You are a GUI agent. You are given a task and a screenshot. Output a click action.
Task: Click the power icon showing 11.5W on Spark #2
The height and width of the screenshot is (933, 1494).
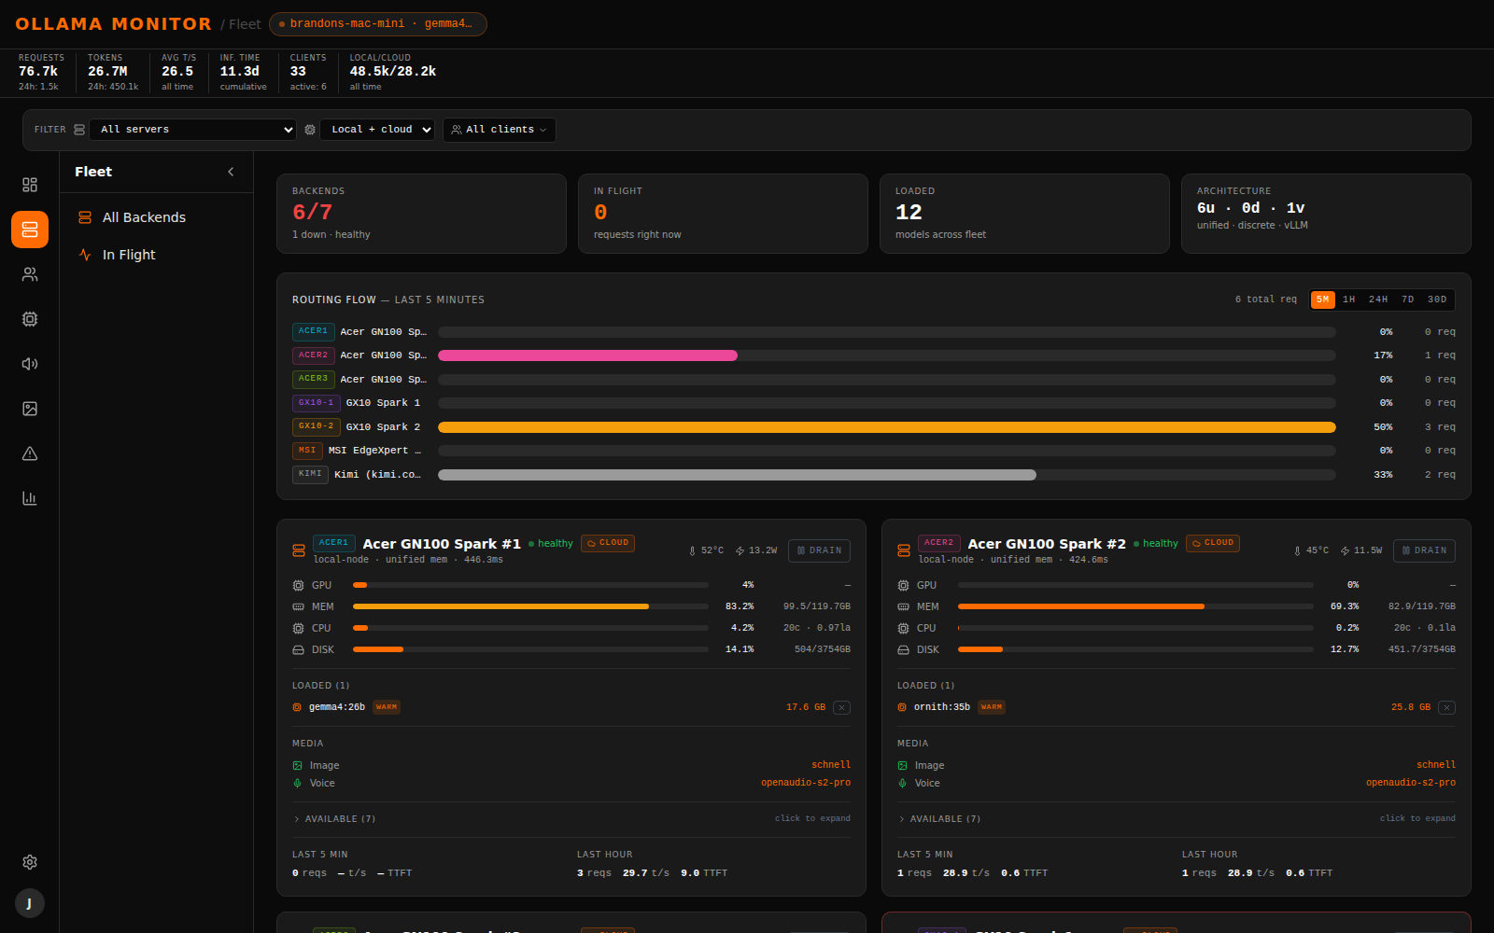(x=1346, y=550)
